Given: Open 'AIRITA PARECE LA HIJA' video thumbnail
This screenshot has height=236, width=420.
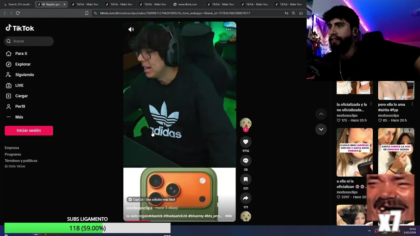Looking at the screenshot, I should [396, 151].
